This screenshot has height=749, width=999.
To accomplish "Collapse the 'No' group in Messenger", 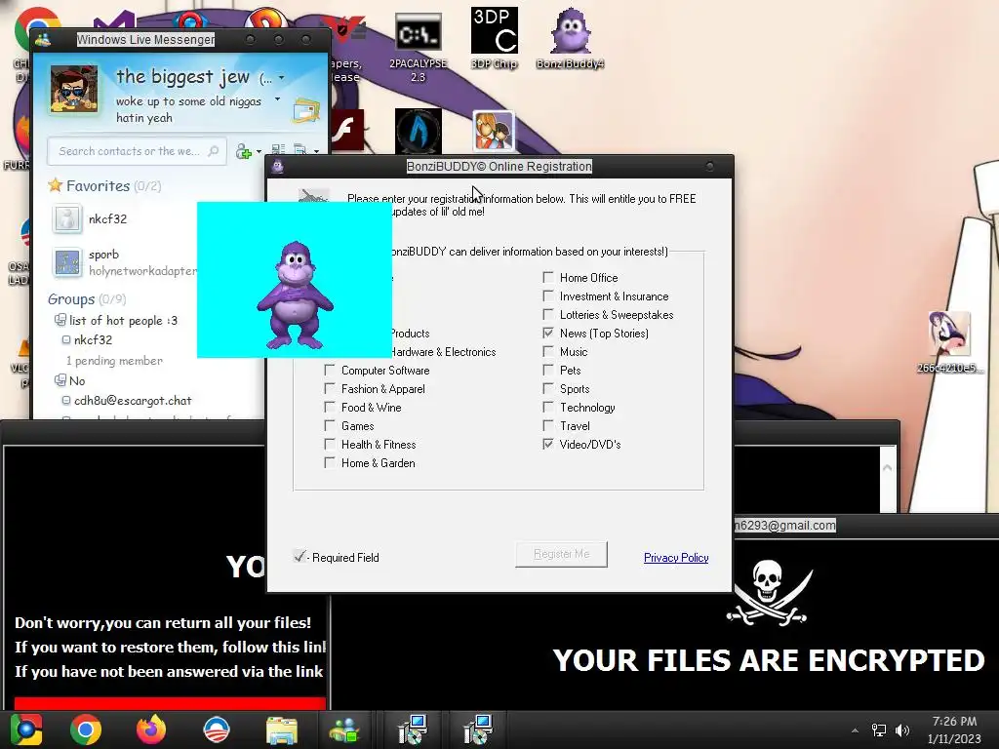I will tap(70, 381).
